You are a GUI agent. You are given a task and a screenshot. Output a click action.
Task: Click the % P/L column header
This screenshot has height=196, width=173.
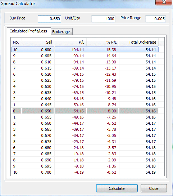103,42
